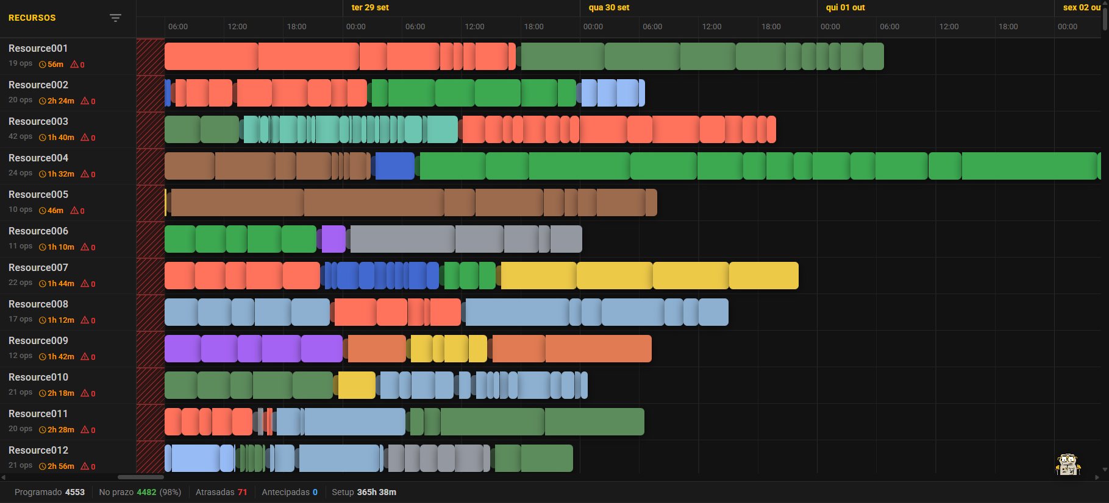Select the yellow operation bar in Resource010
Viewport: 1109px width, 503px height.
pos(357,385)
